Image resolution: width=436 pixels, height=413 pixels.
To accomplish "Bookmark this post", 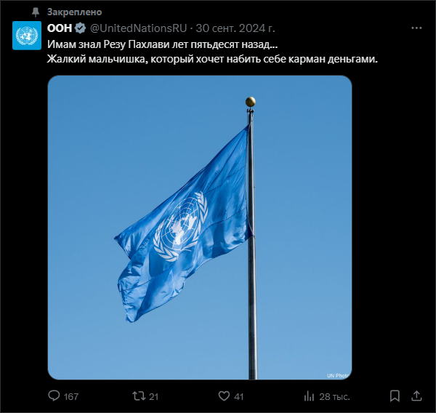I will (395, 396).
